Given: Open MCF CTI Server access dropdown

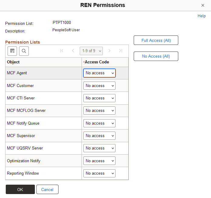Looking at the screenshot, I should point(99,98).
